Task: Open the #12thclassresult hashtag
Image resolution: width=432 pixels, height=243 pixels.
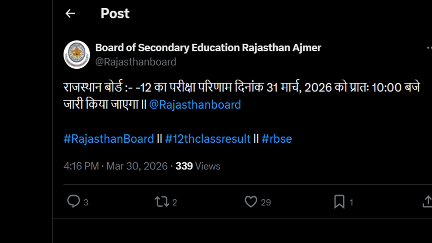Action: coord(208,139)
